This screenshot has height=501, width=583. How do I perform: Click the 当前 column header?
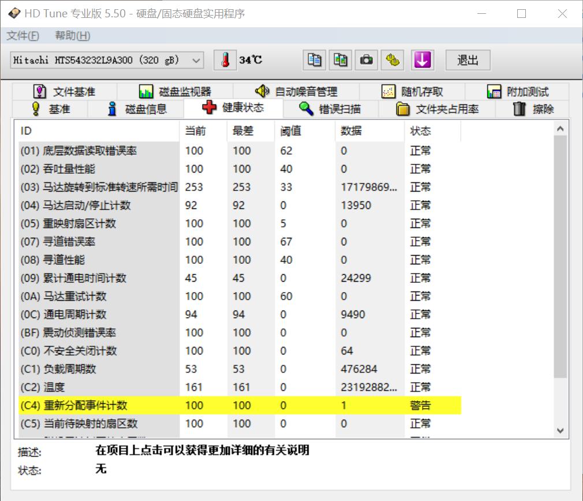[203, 131]
